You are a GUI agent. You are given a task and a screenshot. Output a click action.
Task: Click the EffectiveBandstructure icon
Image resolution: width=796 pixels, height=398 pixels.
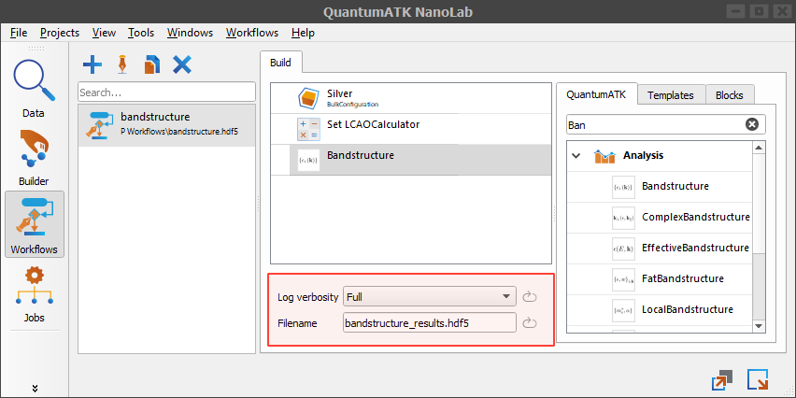(x=623, y=249)
